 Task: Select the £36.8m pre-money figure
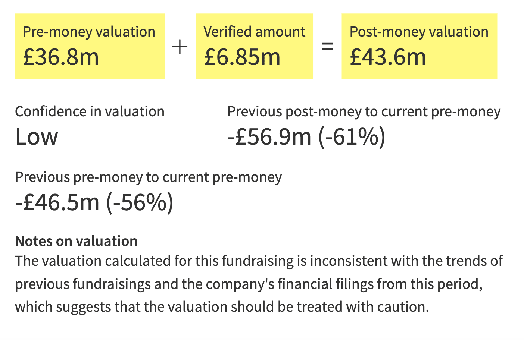point(61,57)
